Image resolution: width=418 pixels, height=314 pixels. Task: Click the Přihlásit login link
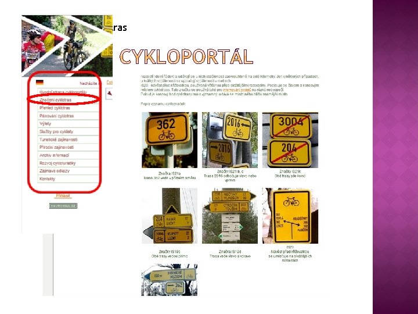coord(63,196)
